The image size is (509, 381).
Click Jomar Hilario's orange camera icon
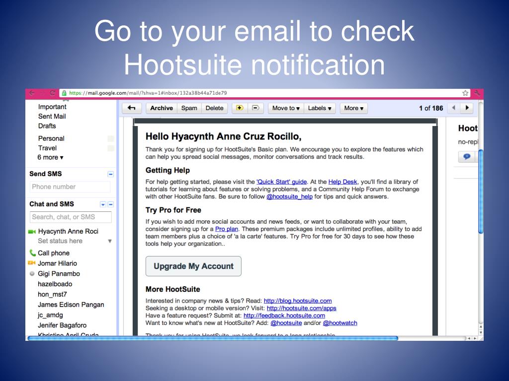click(31, 263)
